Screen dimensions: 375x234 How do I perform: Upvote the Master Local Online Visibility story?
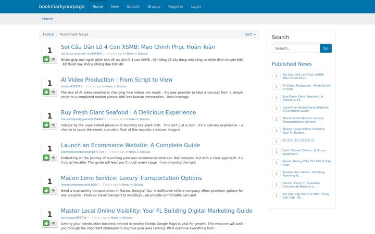(46, 223)
